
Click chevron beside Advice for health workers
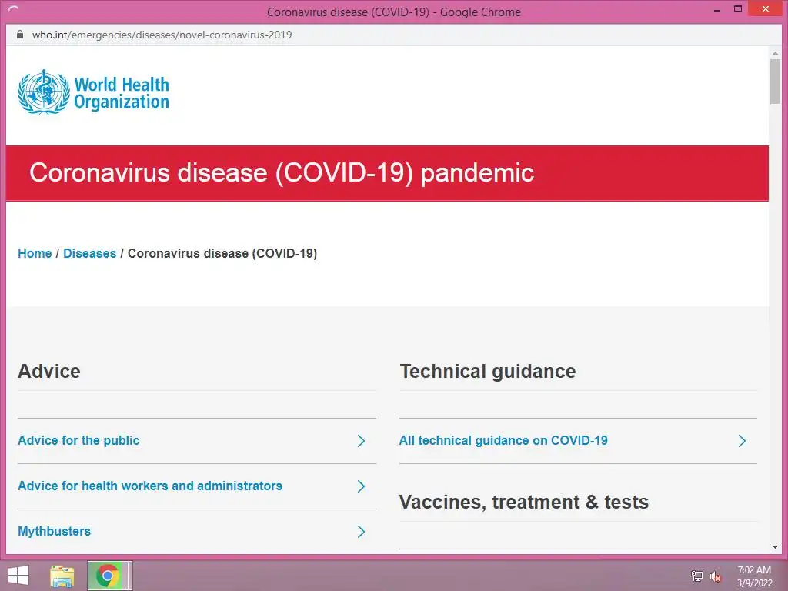[x=361, y=486]
